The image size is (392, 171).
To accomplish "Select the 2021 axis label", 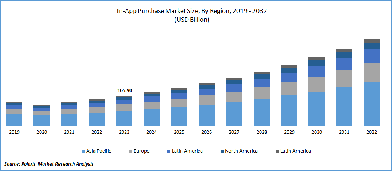I will point(69,132).
